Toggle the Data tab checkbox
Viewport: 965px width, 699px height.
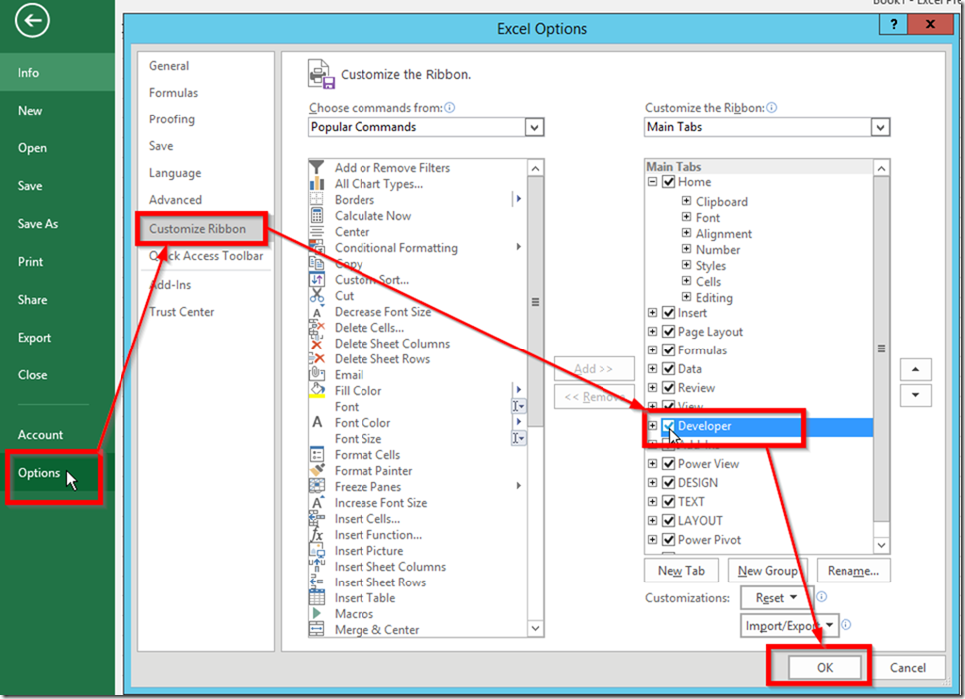coord(668,369)
